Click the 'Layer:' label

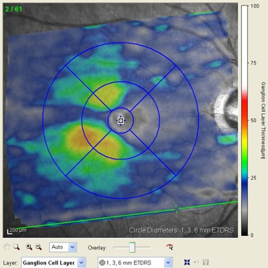pyautogui.click(x=10, y=263)
